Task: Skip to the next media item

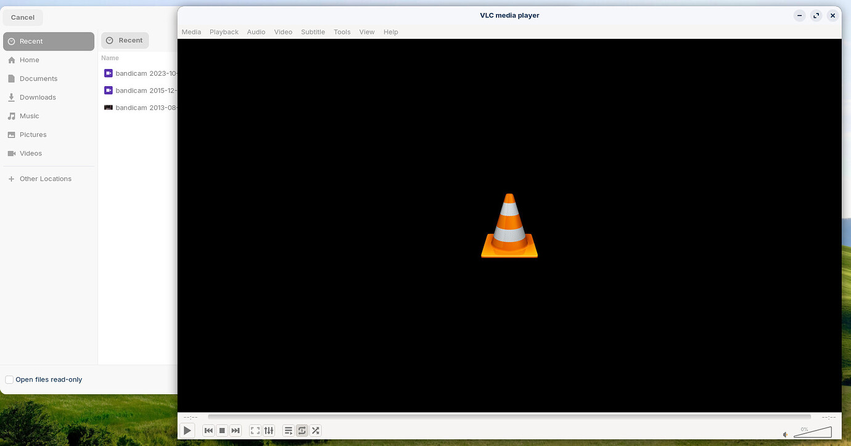Action: pos(236,430)
